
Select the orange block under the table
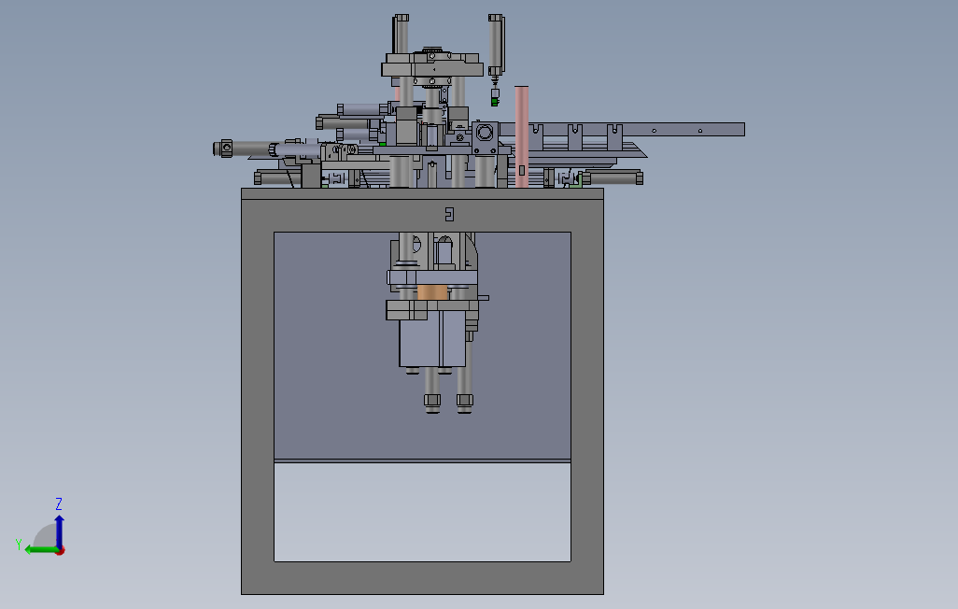pos(432,292)
